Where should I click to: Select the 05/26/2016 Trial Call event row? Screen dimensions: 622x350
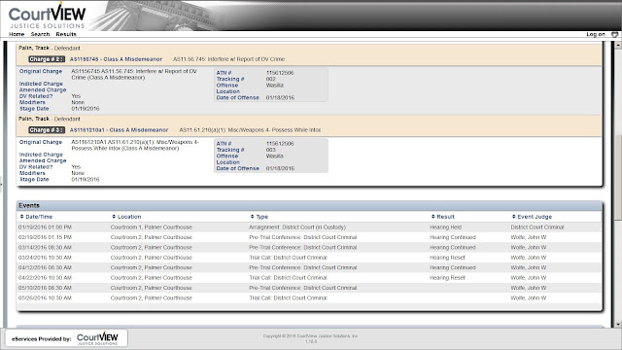pyautogui.click(x=309, y=298)
